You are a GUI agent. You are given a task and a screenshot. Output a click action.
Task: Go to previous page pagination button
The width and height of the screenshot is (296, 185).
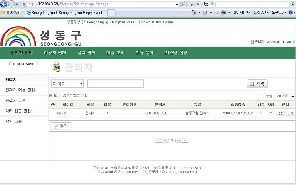[166, 141]
